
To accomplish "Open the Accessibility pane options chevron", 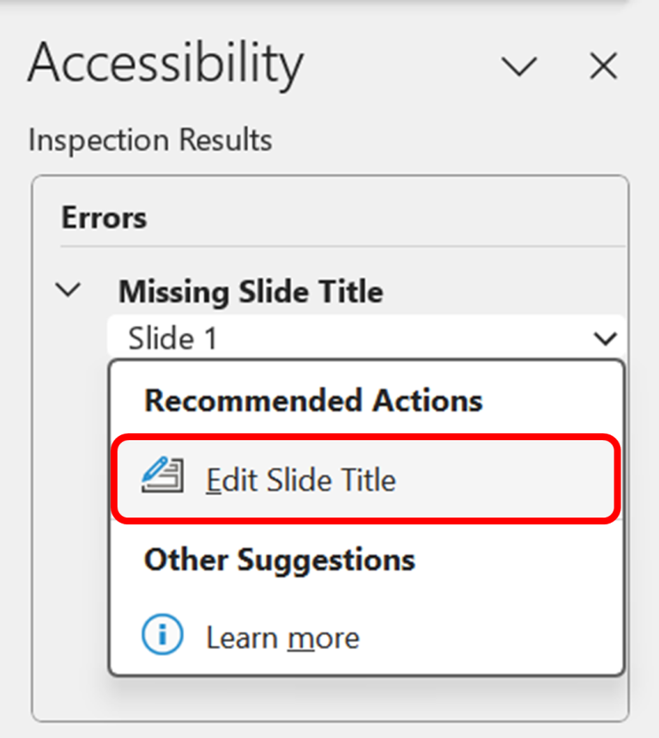I will point(519,66).
